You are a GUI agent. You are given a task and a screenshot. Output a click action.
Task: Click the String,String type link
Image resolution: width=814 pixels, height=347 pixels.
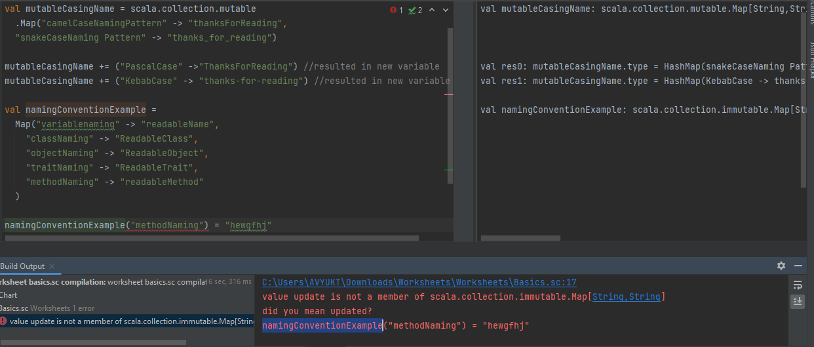(x=626, y=296)
